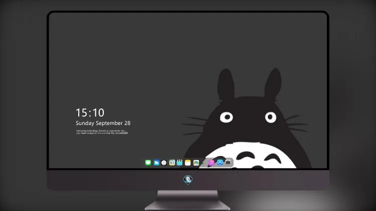Open the Weather app in the dock

pos(156,163)
